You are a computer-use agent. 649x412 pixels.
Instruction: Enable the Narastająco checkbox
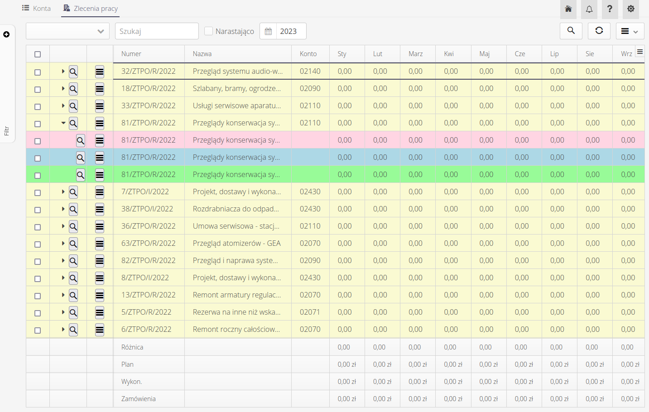(x=209, y=31)
